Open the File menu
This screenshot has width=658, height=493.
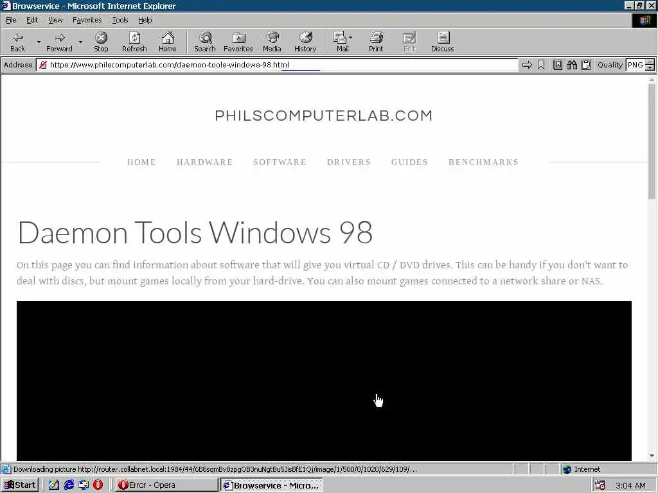point(11,20)
